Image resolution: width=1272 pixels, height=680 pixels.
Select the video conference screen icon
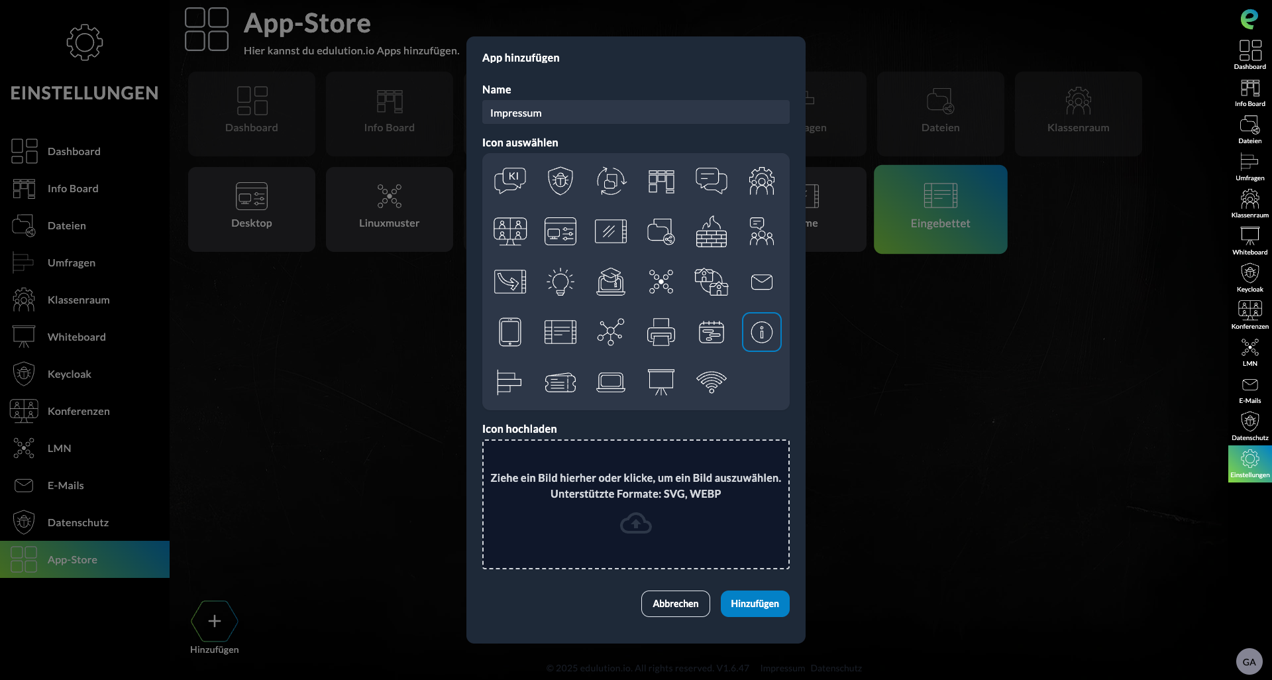pos(510,231)
